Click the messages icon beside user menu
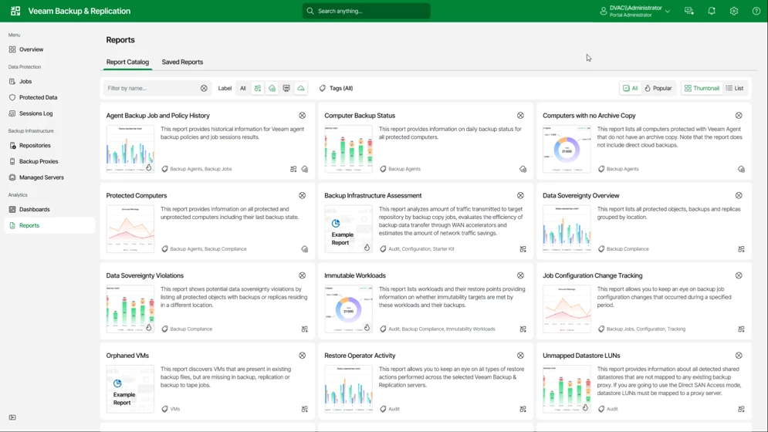This screenshot has height=432, width=768. coord(689,11)
